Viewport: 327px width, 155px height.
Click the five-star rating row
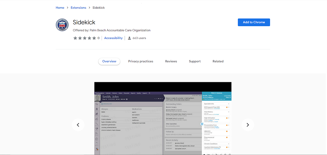tap(84, 38)
